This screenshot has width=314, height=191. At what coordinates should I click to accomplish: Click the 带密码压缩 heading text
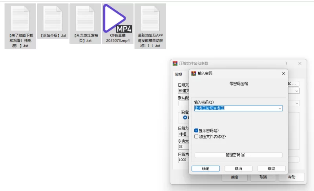tap(239, 84)
